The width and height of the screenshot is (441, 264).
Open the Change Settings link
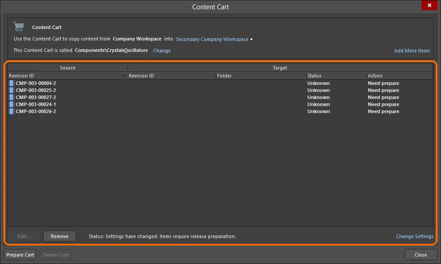[415, 236]
